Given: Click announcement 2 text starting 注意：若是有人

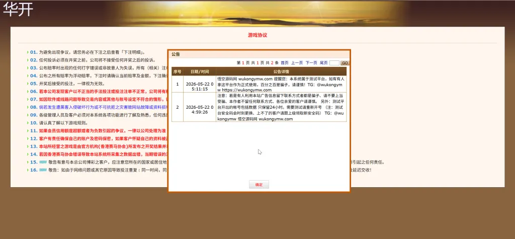Looking at the screenshot, I should pyautogui.click(x=281, y=107).
